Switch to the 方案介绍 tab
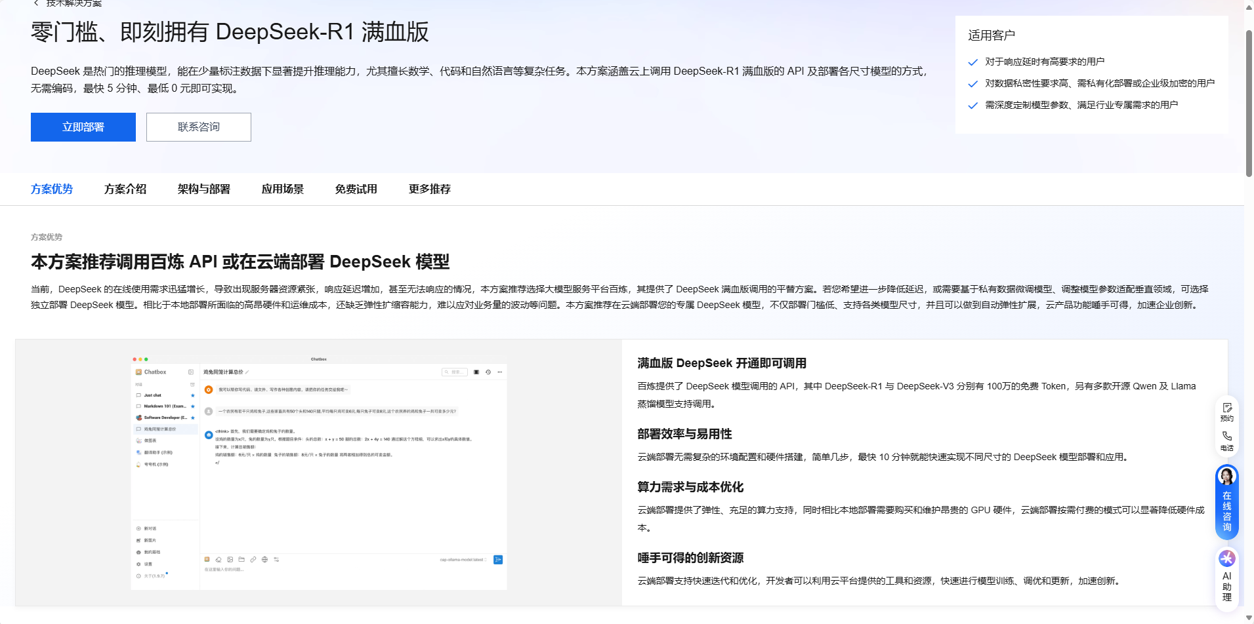 click(x=125, y=189)
